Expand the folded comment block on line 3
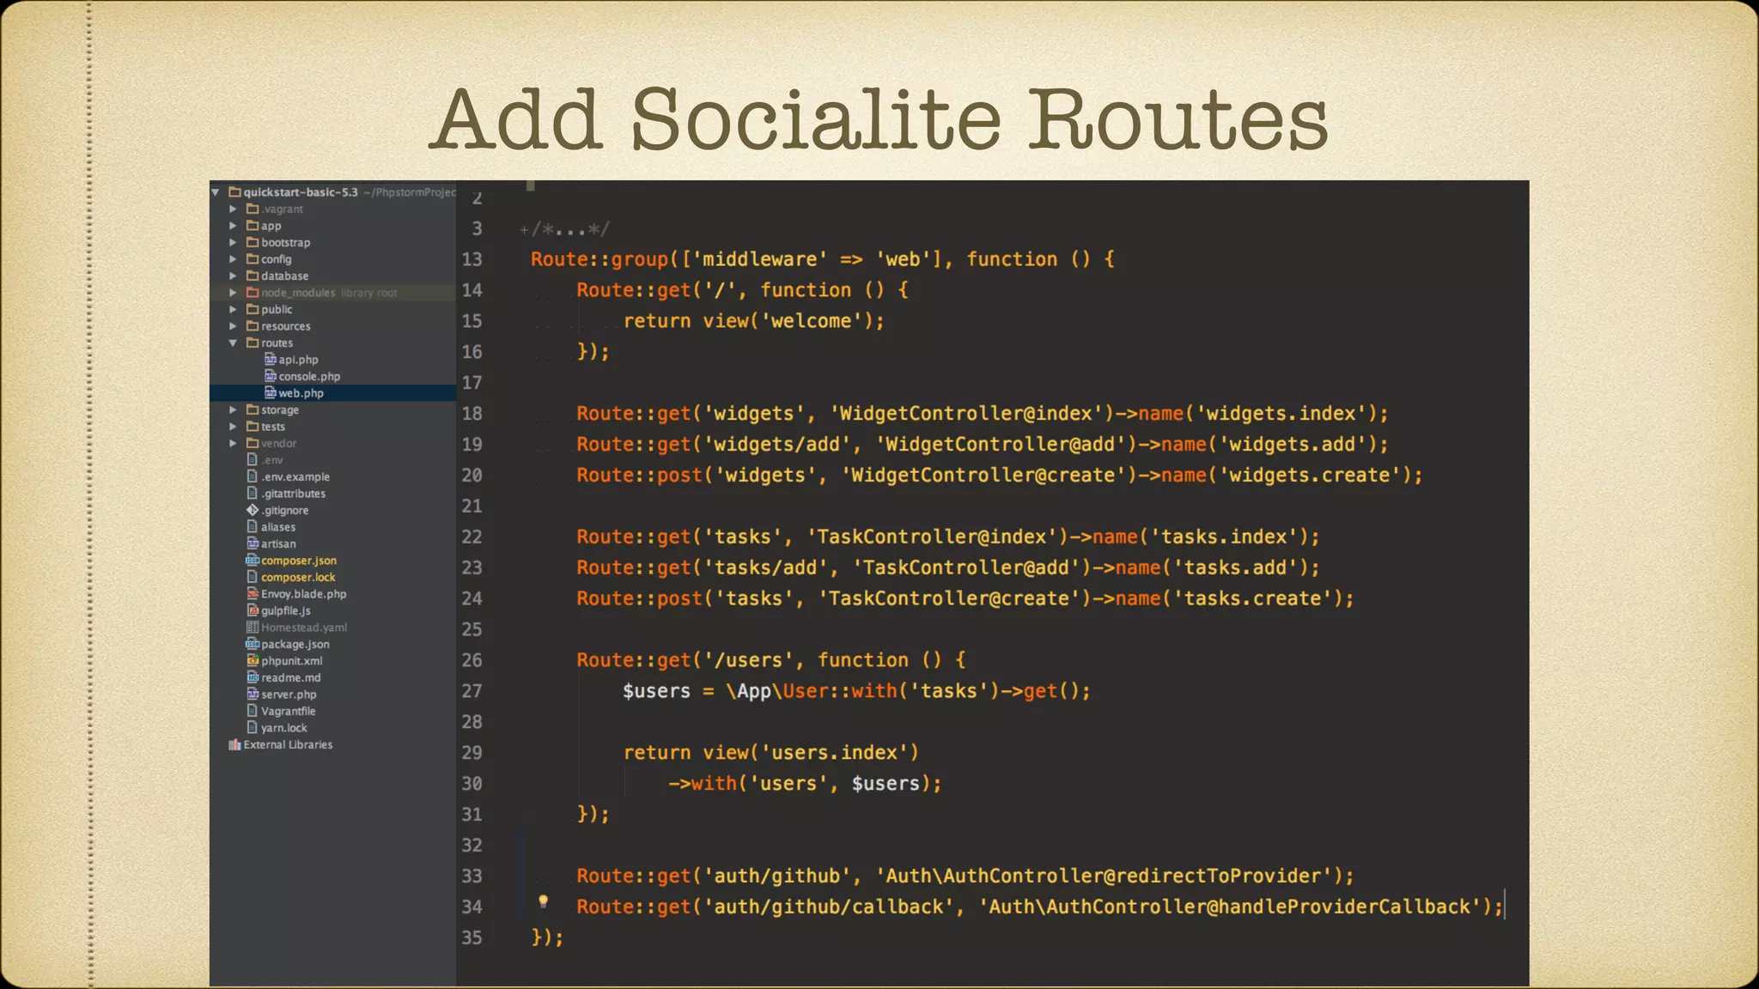Viewport: 1759px width, 989px height. (524, 229)
